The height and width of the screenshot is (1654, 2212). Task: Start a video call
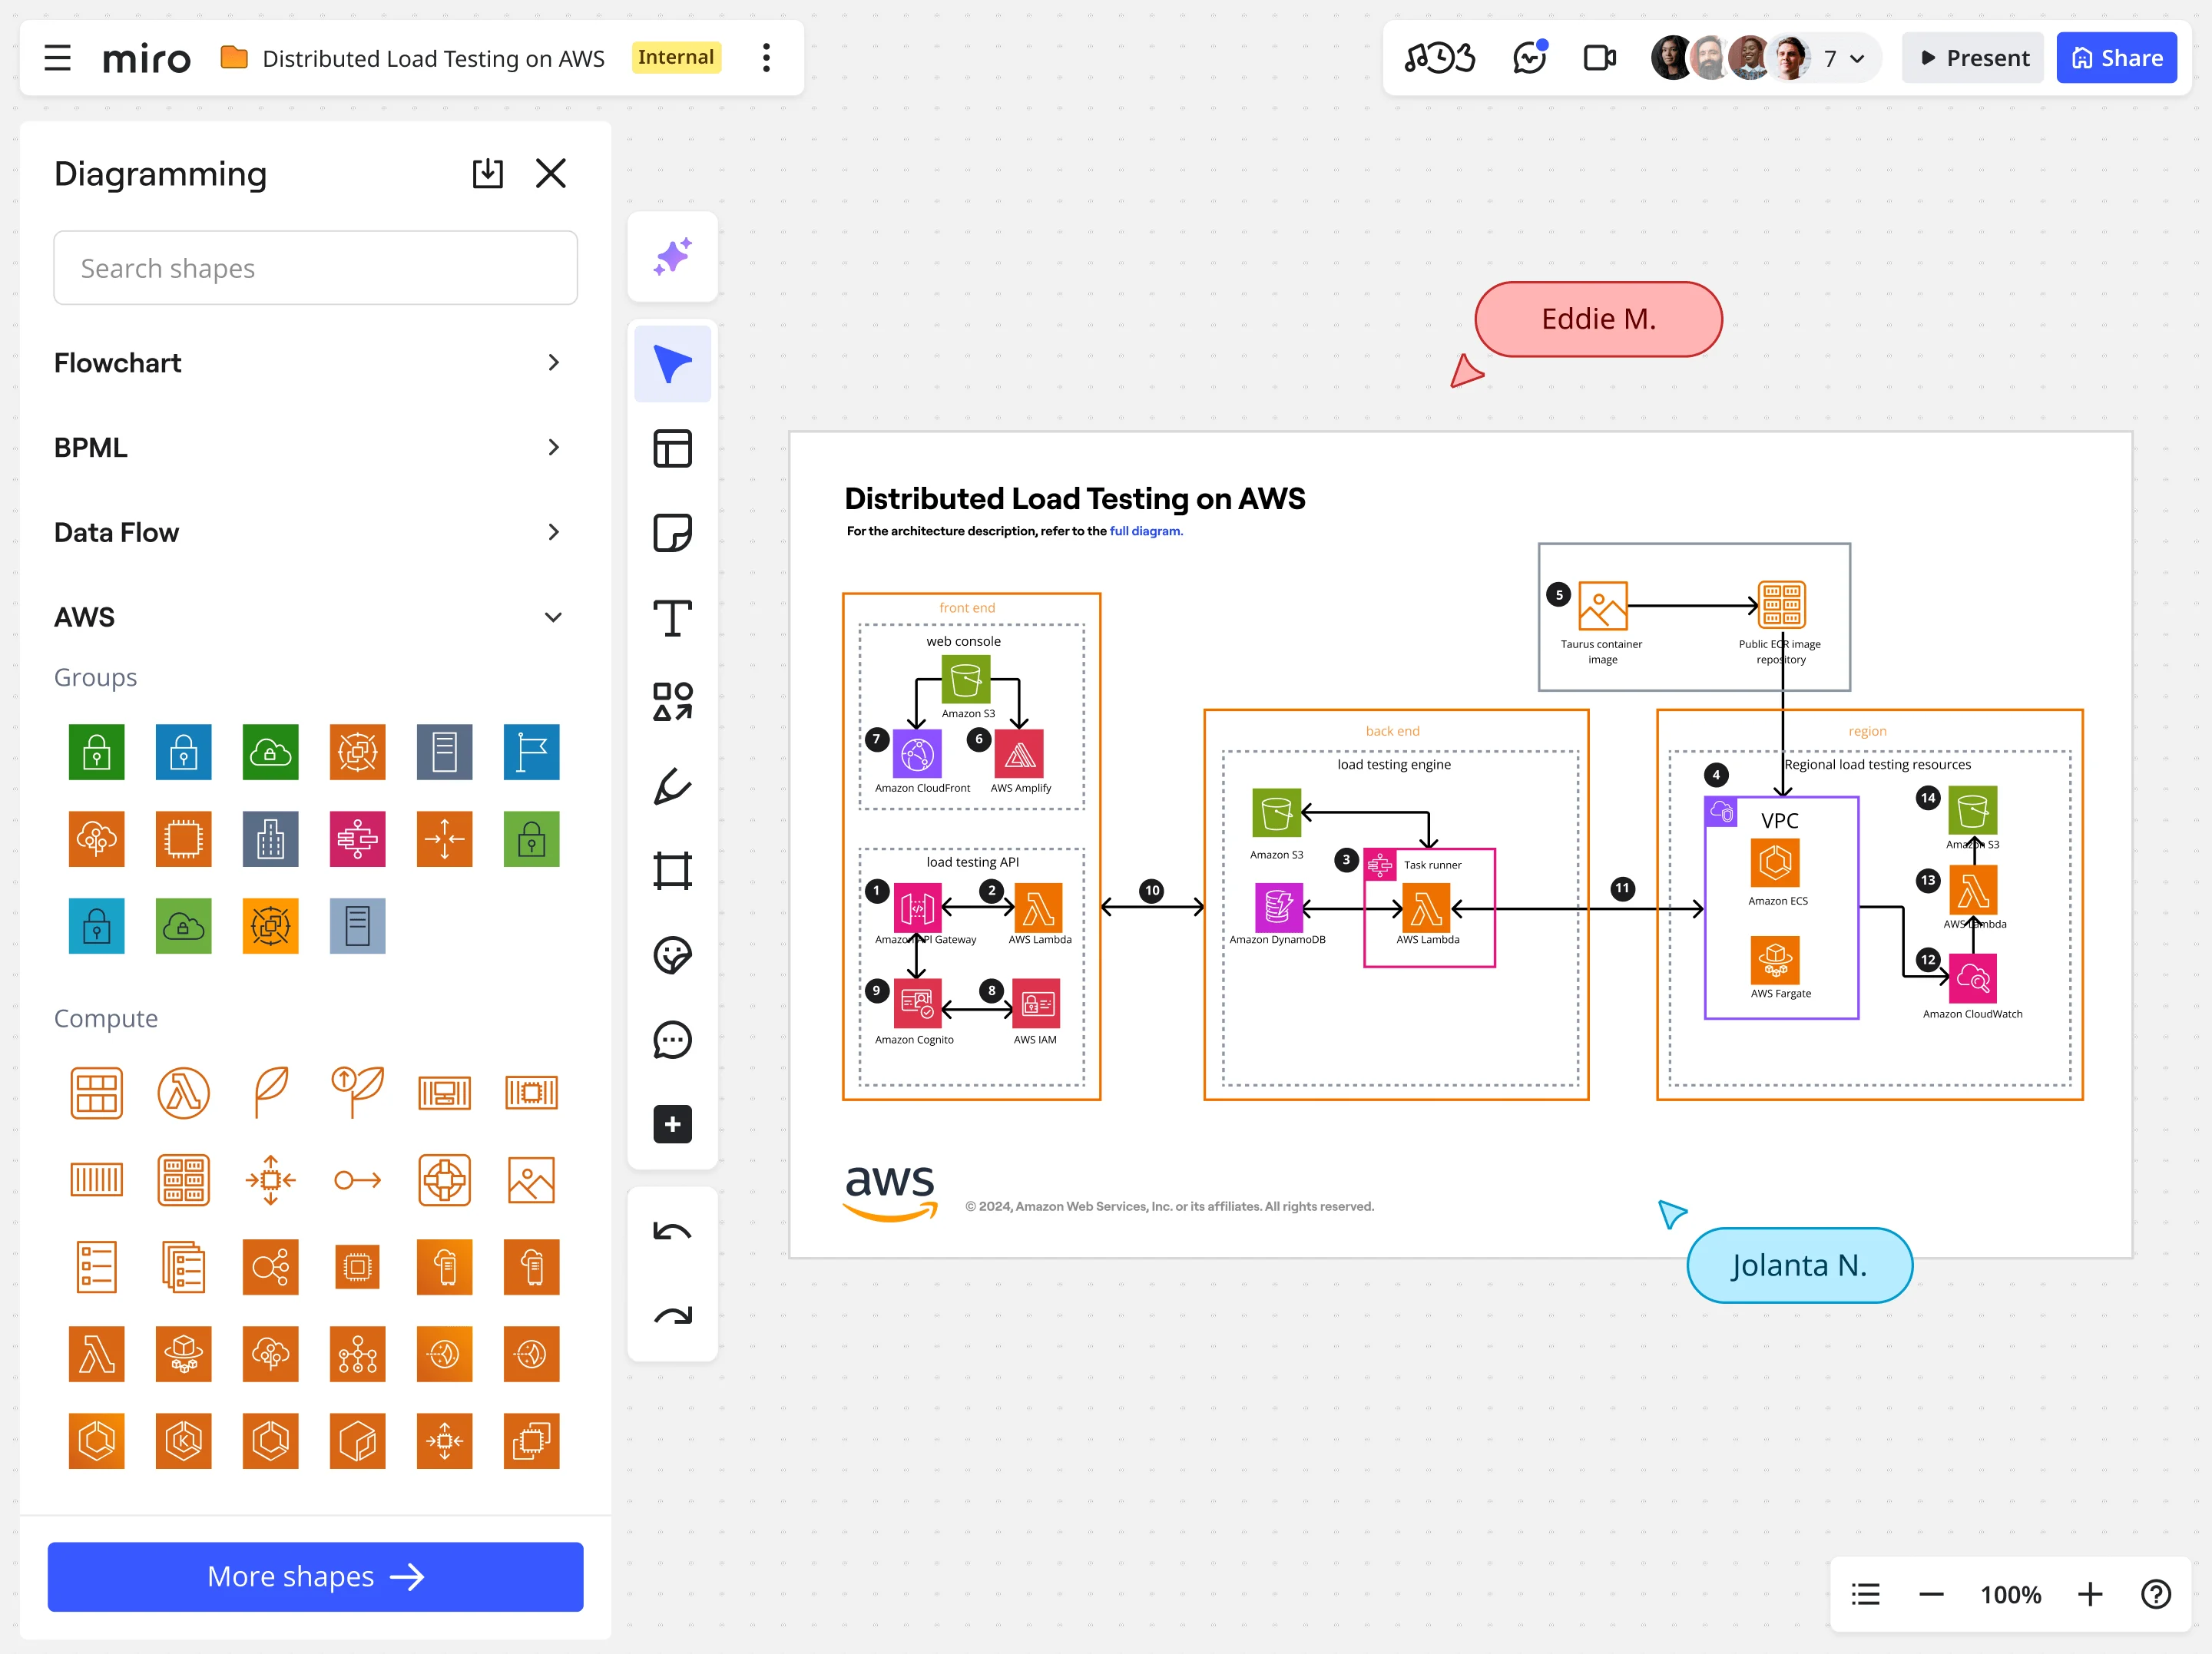coord(1599,58)
